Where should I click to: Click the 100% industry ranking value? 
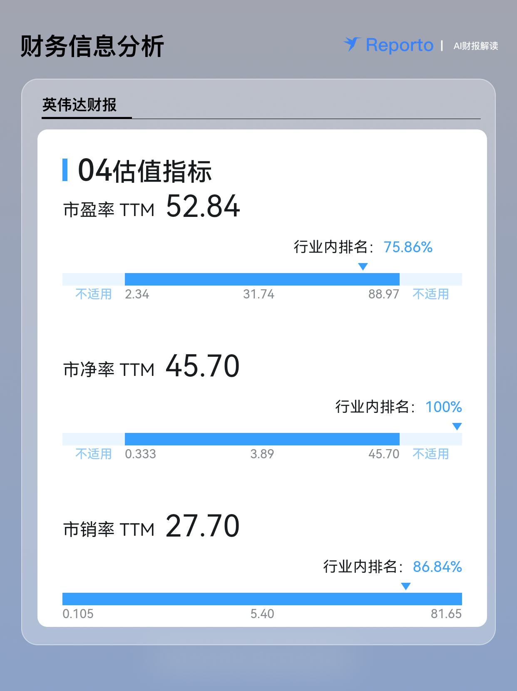[x=443, y=407]
